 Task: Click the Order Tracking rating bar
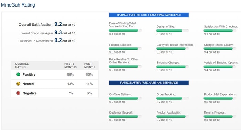click(172, 98)
